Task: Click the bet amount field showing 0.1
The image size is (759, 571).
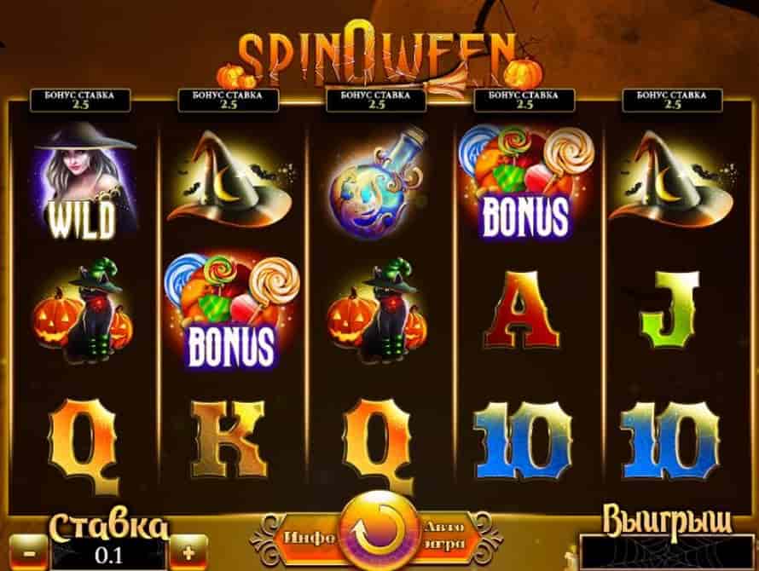Action: (x=109, y=555)
